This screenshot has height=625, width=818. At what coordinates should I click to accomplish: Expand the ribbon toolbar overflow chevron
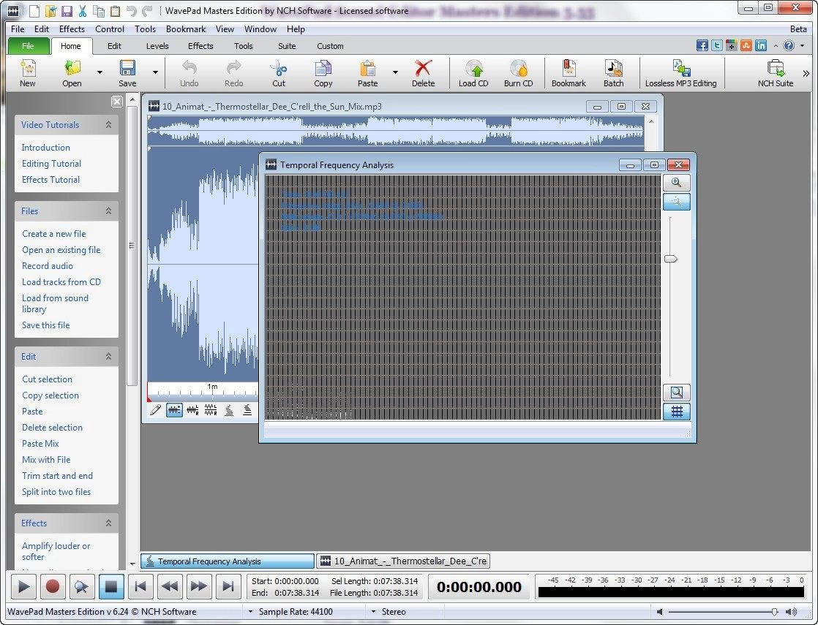pos(806,74)
